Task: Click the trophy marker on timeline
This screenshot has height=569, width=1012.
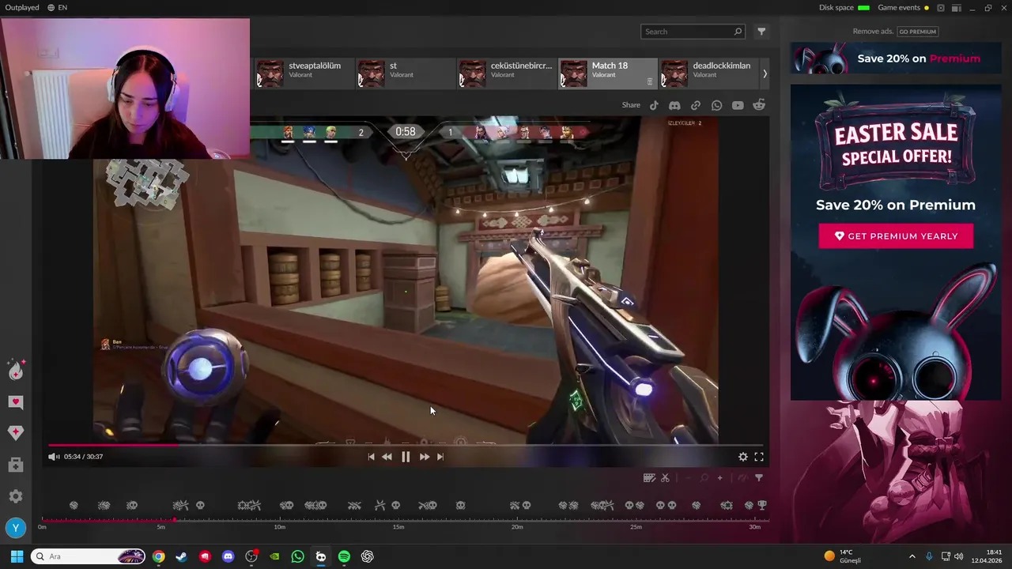Action: [762, 505]
